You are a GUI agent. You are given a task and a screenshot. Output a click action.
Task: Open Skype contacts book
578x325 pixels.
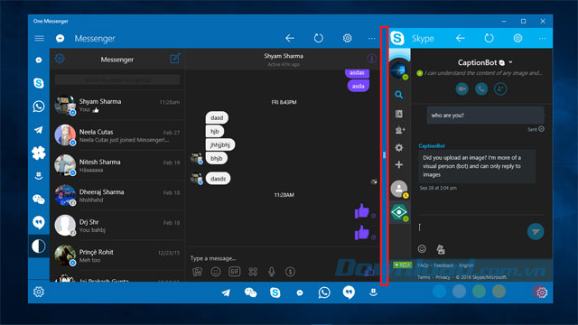(x=399, y=114)
